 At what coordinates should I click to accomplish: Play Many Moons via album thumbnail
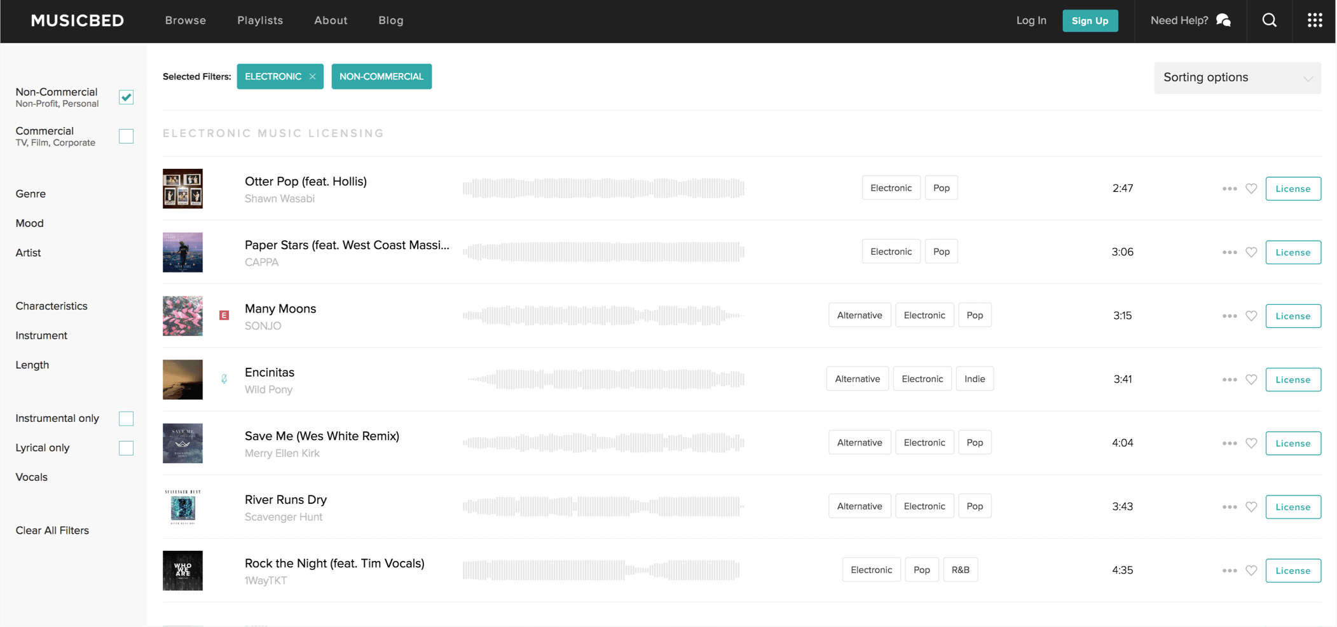(182, 316)
